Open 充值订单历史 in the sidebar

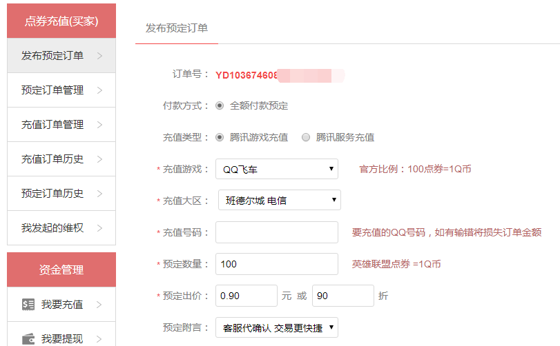[x=61, y=159]
